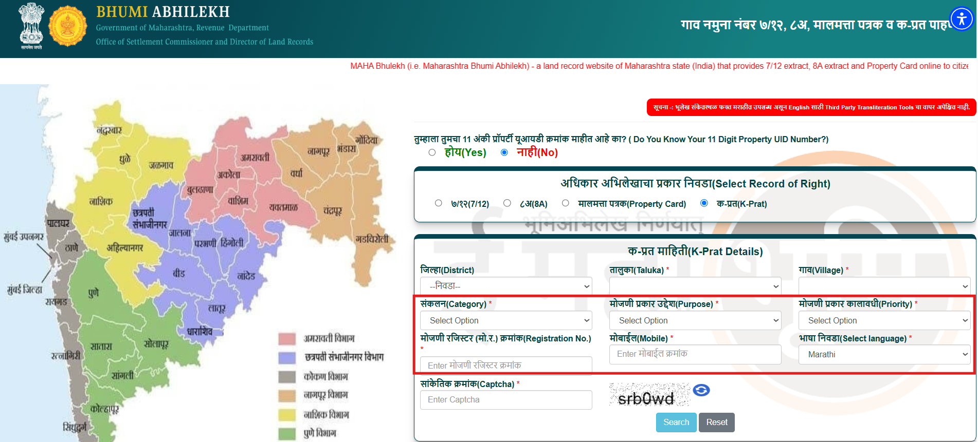Click the Mobile number input field
Image resolution: width=978 pixels, height=442 pixels.
pos(695,354)
